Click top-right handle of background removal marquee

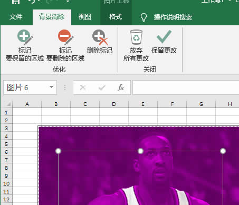[x=223, y=151]
